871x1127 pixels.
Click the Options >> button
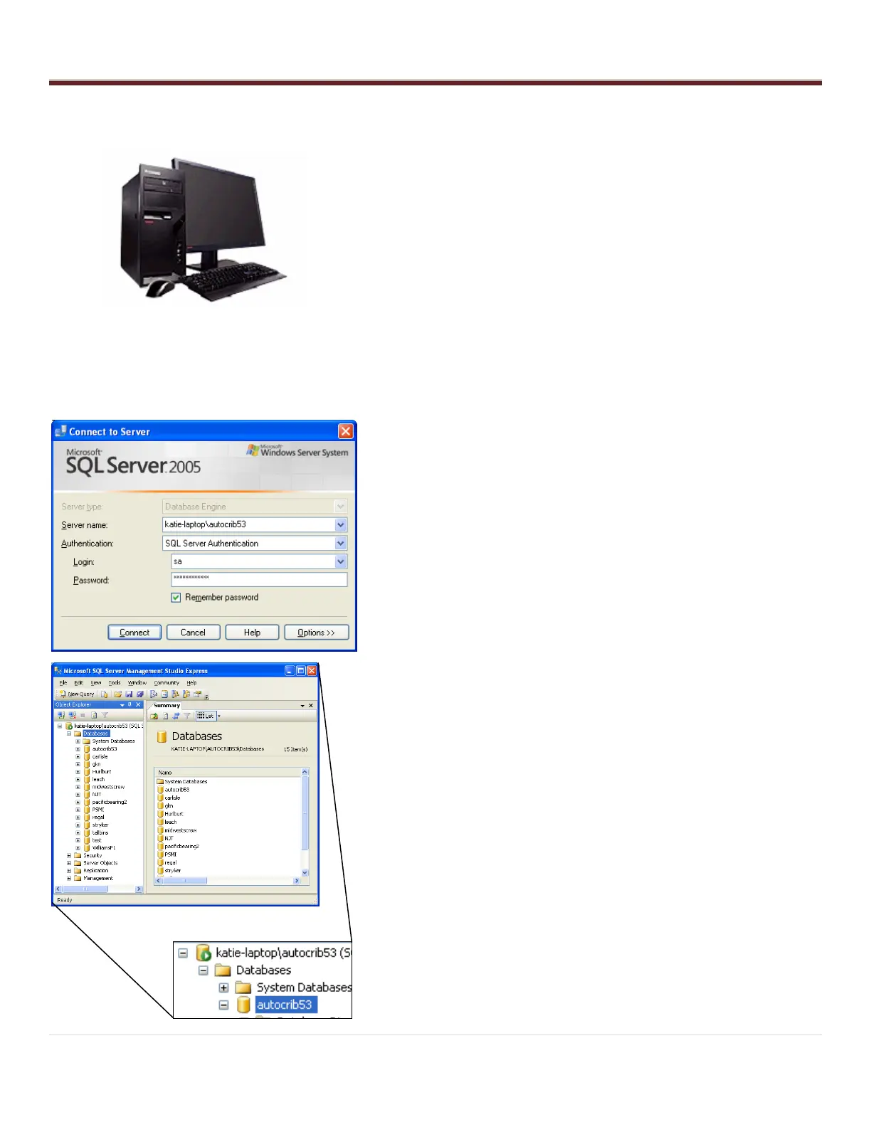(316, 633)
